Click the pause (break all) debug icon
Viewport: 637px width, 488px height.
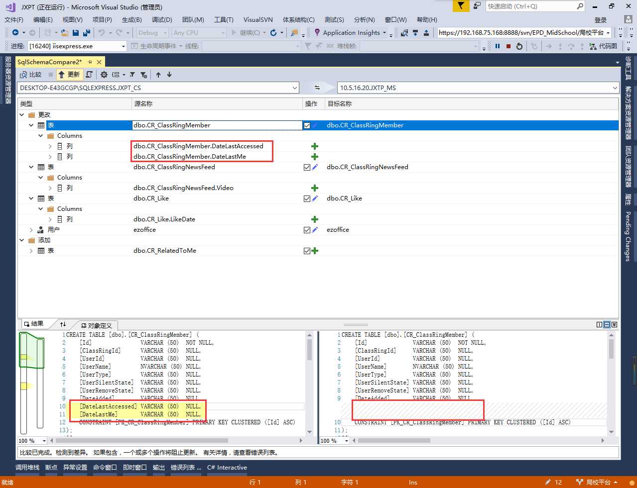point(498,46)
